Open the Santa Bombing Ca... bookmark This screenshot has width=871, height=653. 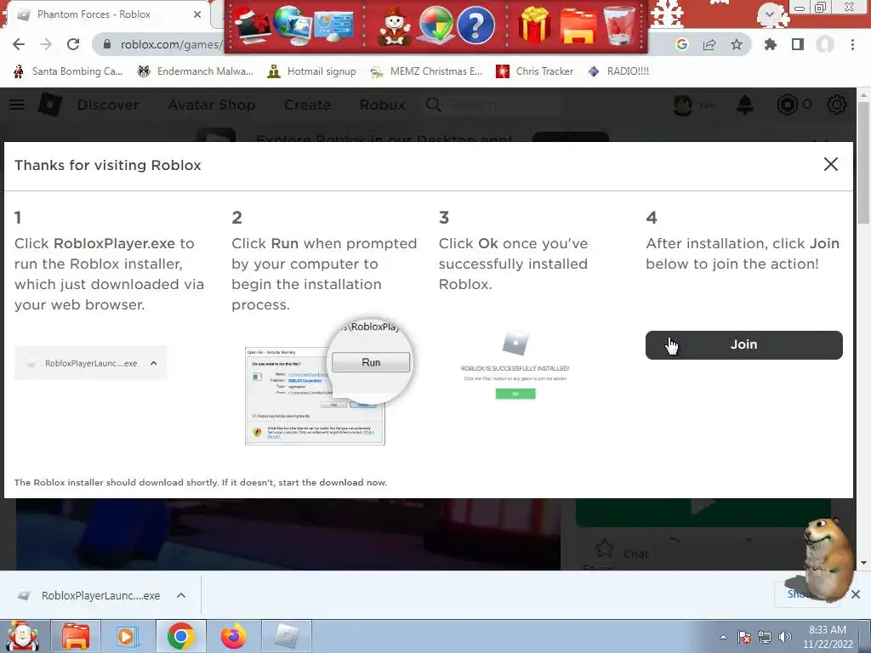pos(68,71)
